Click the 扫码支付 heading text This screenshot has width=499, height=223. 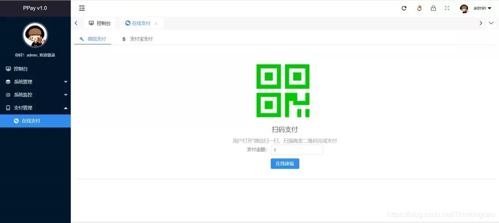click(285, 129)
